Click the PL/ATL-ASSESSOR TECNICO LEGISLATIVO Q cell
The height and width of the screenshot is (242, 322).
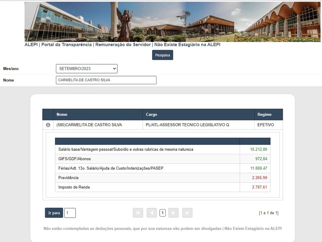click(x=187, y=125)
